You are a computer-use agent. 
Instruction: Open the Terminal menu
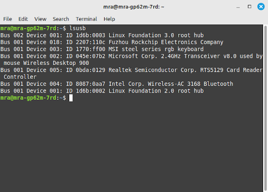point(86,19)
